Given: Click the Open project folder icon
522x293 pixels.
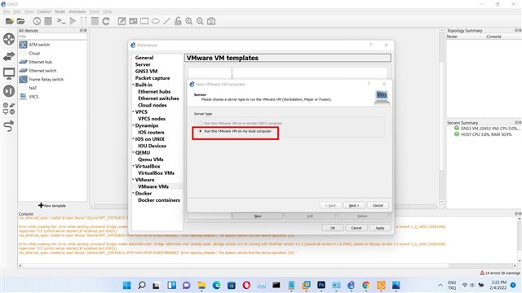Looking at the screenshot, I should coord(20,21).
